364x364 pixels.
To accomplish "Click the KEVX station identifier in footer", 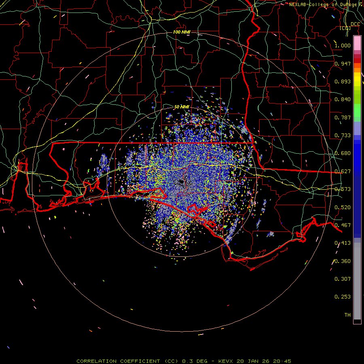I will (226, 361).
